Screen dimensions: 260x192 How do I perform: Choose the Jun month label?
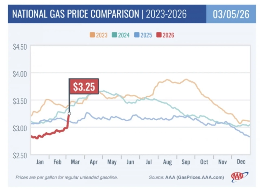tap(131, 162)
